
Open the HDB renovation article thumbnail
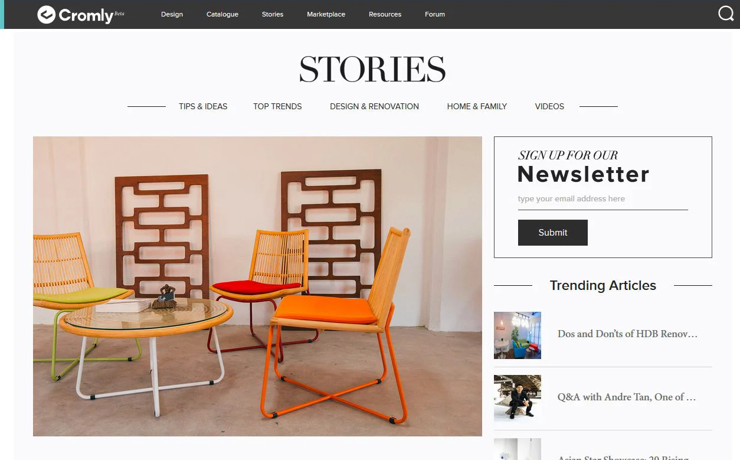tap(518, 335)
